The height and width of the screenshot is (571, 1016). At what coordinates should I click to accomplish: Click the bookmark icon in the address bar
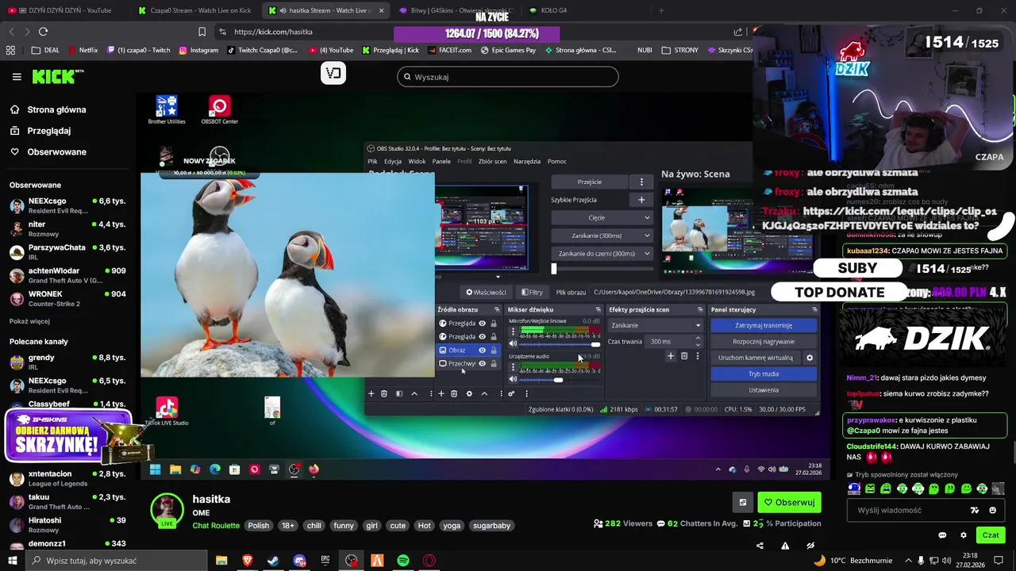coord(202,32)
